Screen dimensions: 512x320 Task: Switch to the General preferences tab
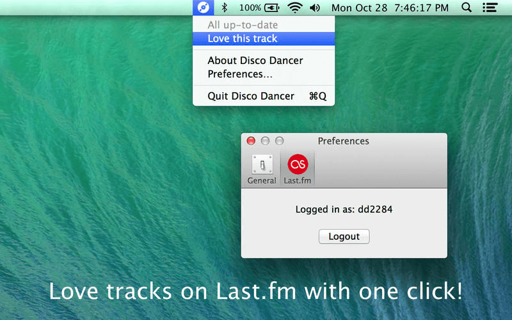tap(262, 169)
